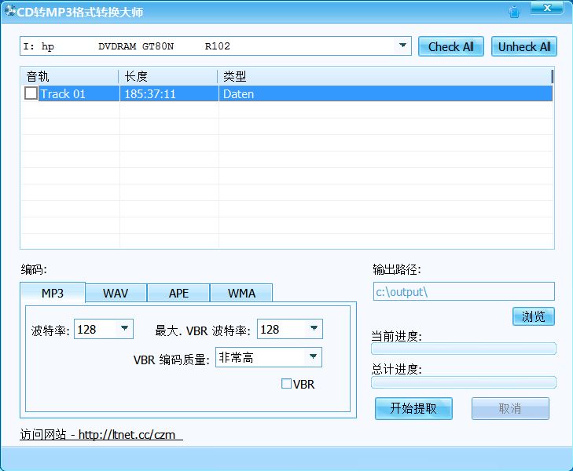Tick the Track 01 checkbox
This screenshot has width=573, height=471.
point(31,93)
